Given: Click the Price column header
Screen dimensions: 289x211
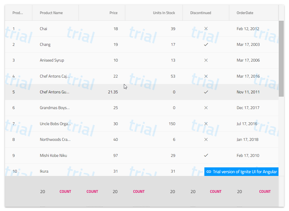Looking at the screenshot, I should pos(113,13).
